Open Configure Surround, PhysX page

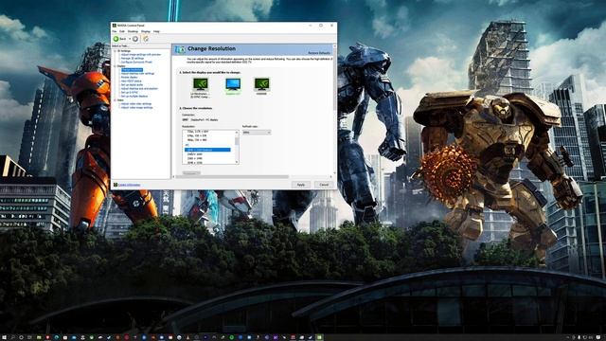pos(136,62)
